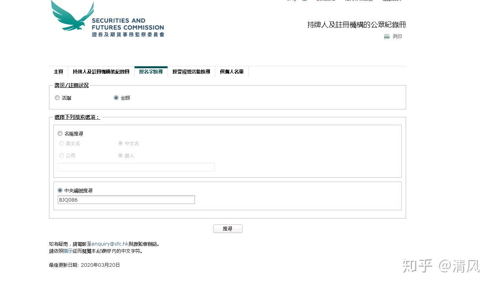Viewport: 492px width, 286px height.
Task: Click the 搜尋 search button
Action: (228, 229)
